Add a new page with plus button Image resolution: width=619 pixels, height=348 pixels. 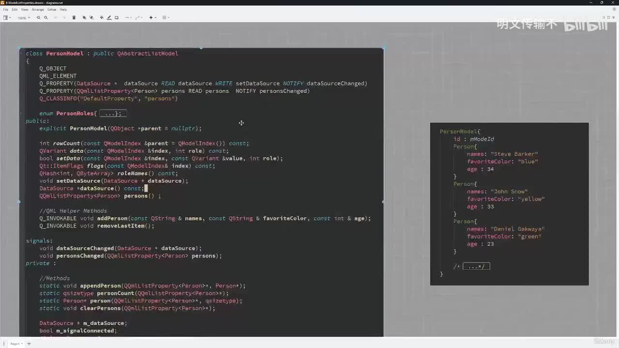(29, 344)
